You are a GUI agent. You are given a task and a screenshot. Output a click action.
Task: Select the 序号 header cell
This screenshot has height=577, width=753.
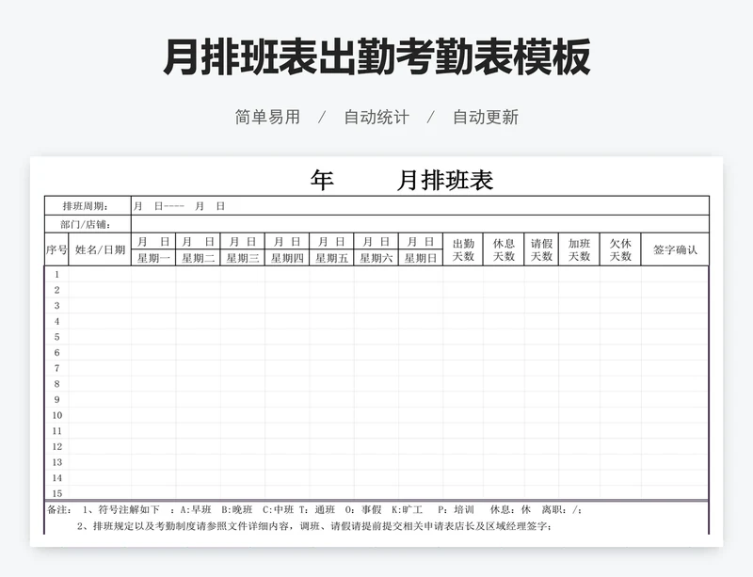pos(56,249)
